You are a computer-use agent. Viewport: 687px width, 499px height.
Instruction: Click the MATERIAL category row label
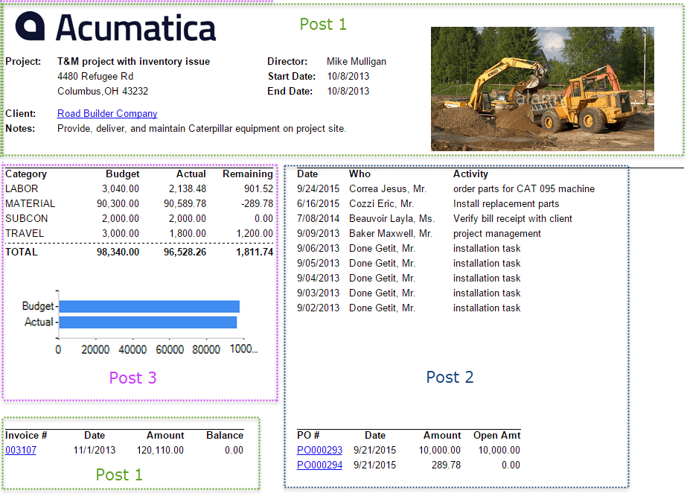pyautogui.click(x=31, y=203)
